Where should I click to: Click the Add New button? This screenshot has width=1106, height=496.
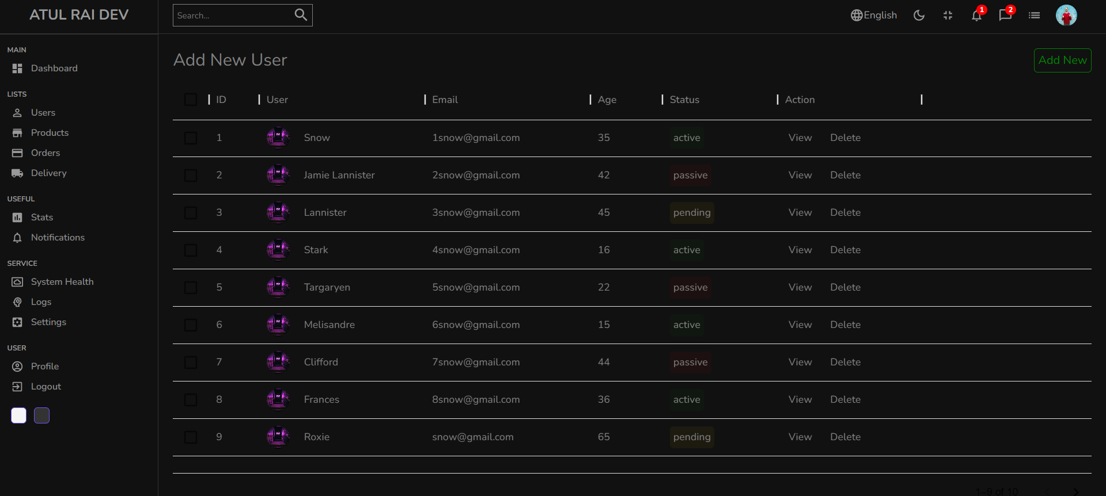1062,60
